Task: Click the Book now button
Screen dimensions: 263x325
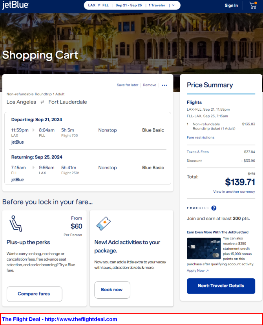Action: pos(112,290)
